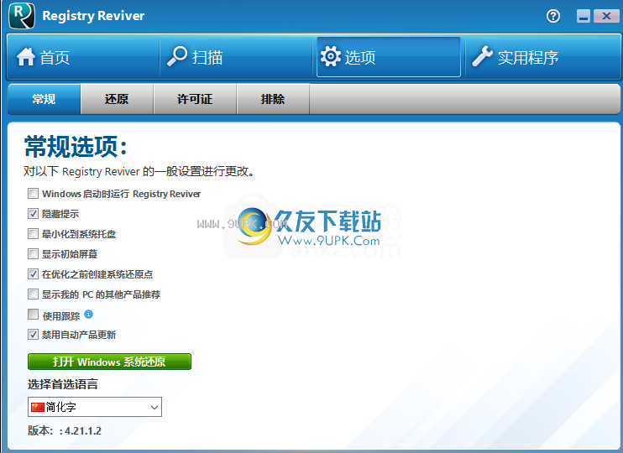Switch to 常规 sub-tab
Viewport: 623px width, 453px height.
point(44,99)
